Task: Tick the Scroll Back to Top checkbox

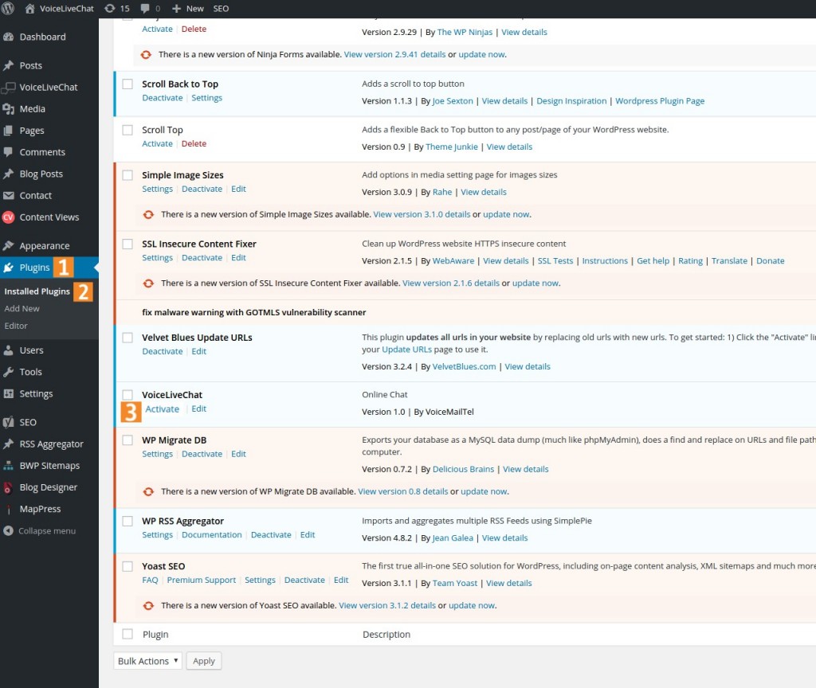Action: pos(127,84)
